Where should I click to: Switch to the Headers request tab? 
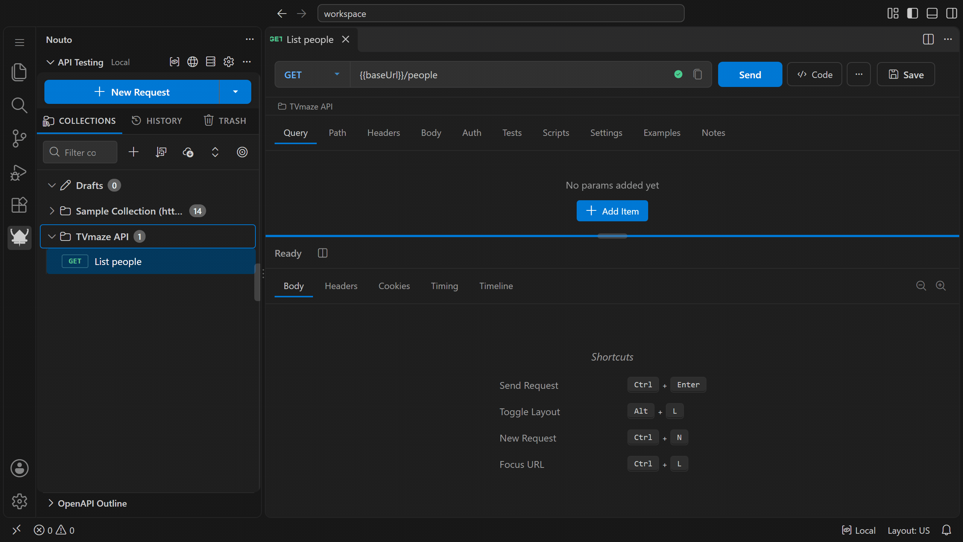pos(383,133)
